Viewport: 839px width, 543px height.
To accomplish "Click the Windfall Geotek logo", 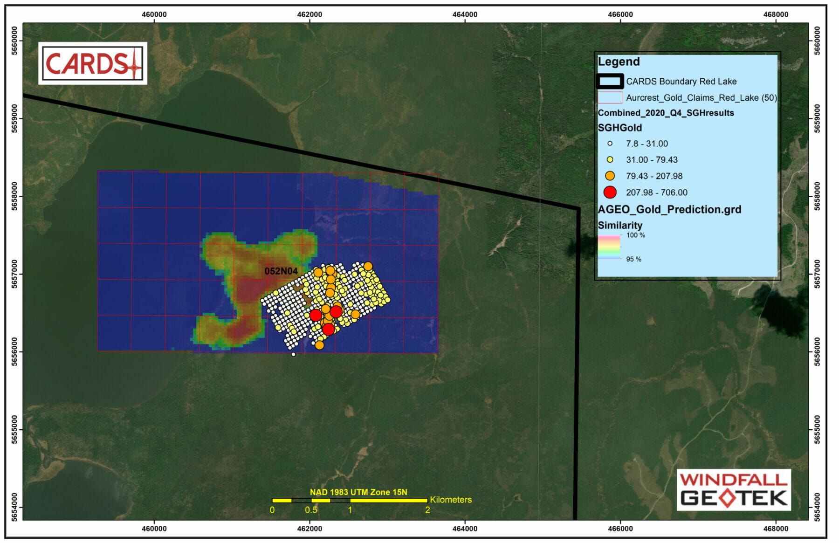I will [733, 489].
